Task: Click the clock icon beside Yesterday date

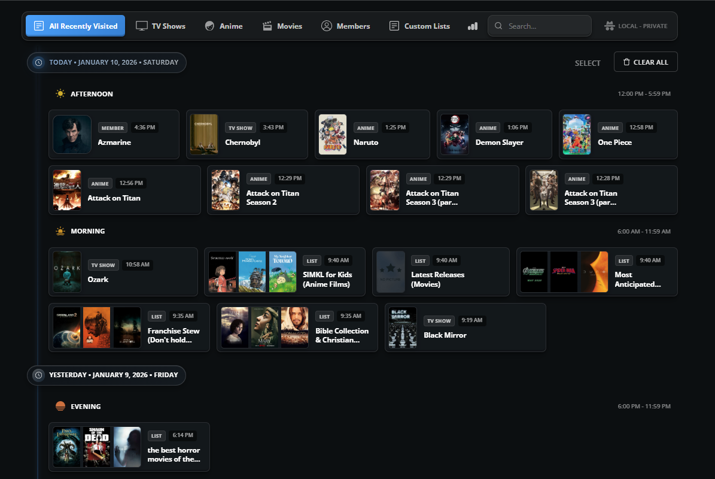Action: tap(39, 375)
